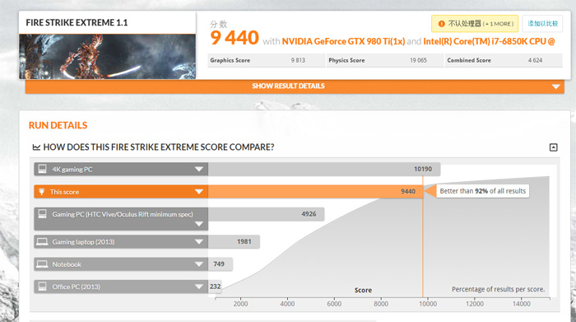
Task: Click the 2000 axis tick label
Action: (x=240, y=304)
